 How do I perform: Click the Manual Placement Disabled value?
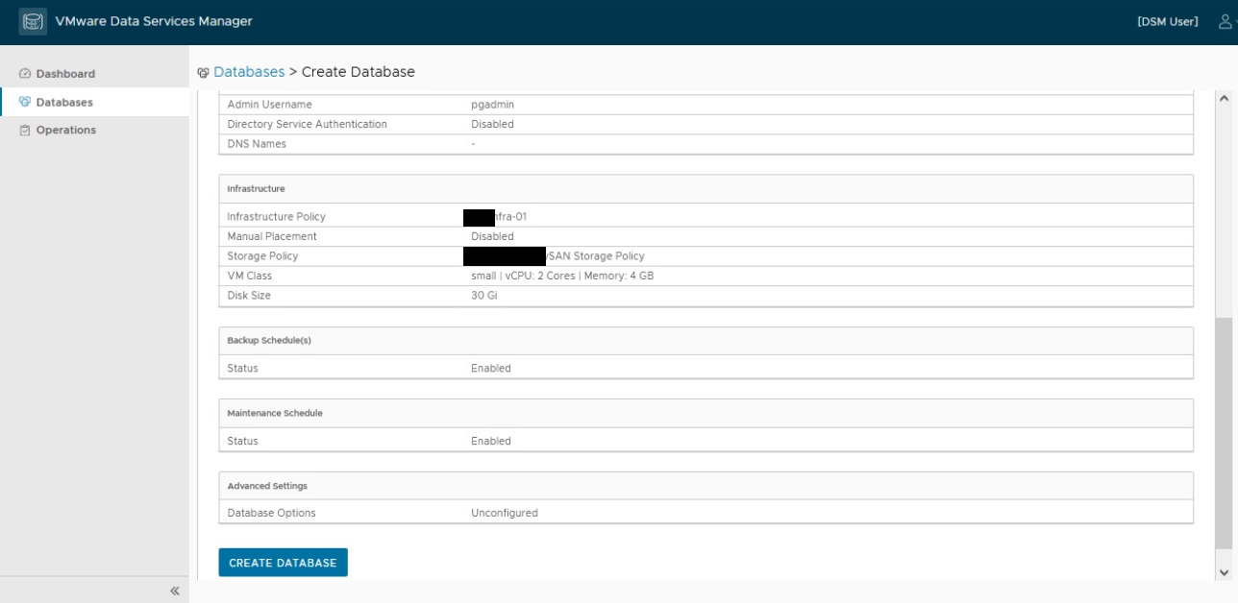[492, 236]
